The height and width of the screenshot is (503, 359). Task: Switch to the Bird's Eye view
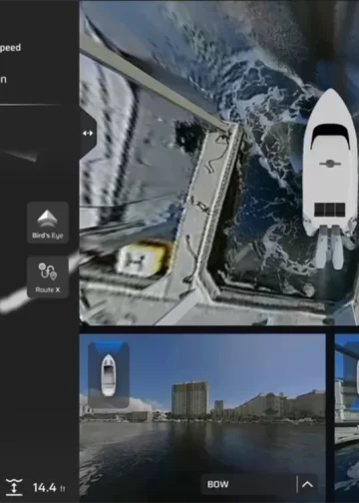pyautogui.click(x=48, y=223)
